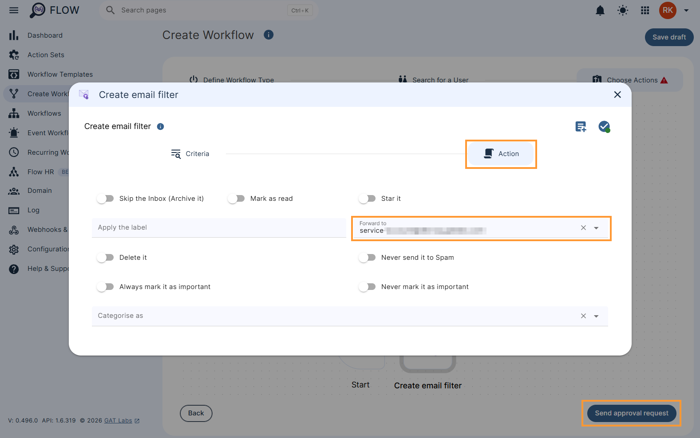The image size is (700, 438).
Task: Clear the Forward to field value
Action: click(x=583, y=228)
